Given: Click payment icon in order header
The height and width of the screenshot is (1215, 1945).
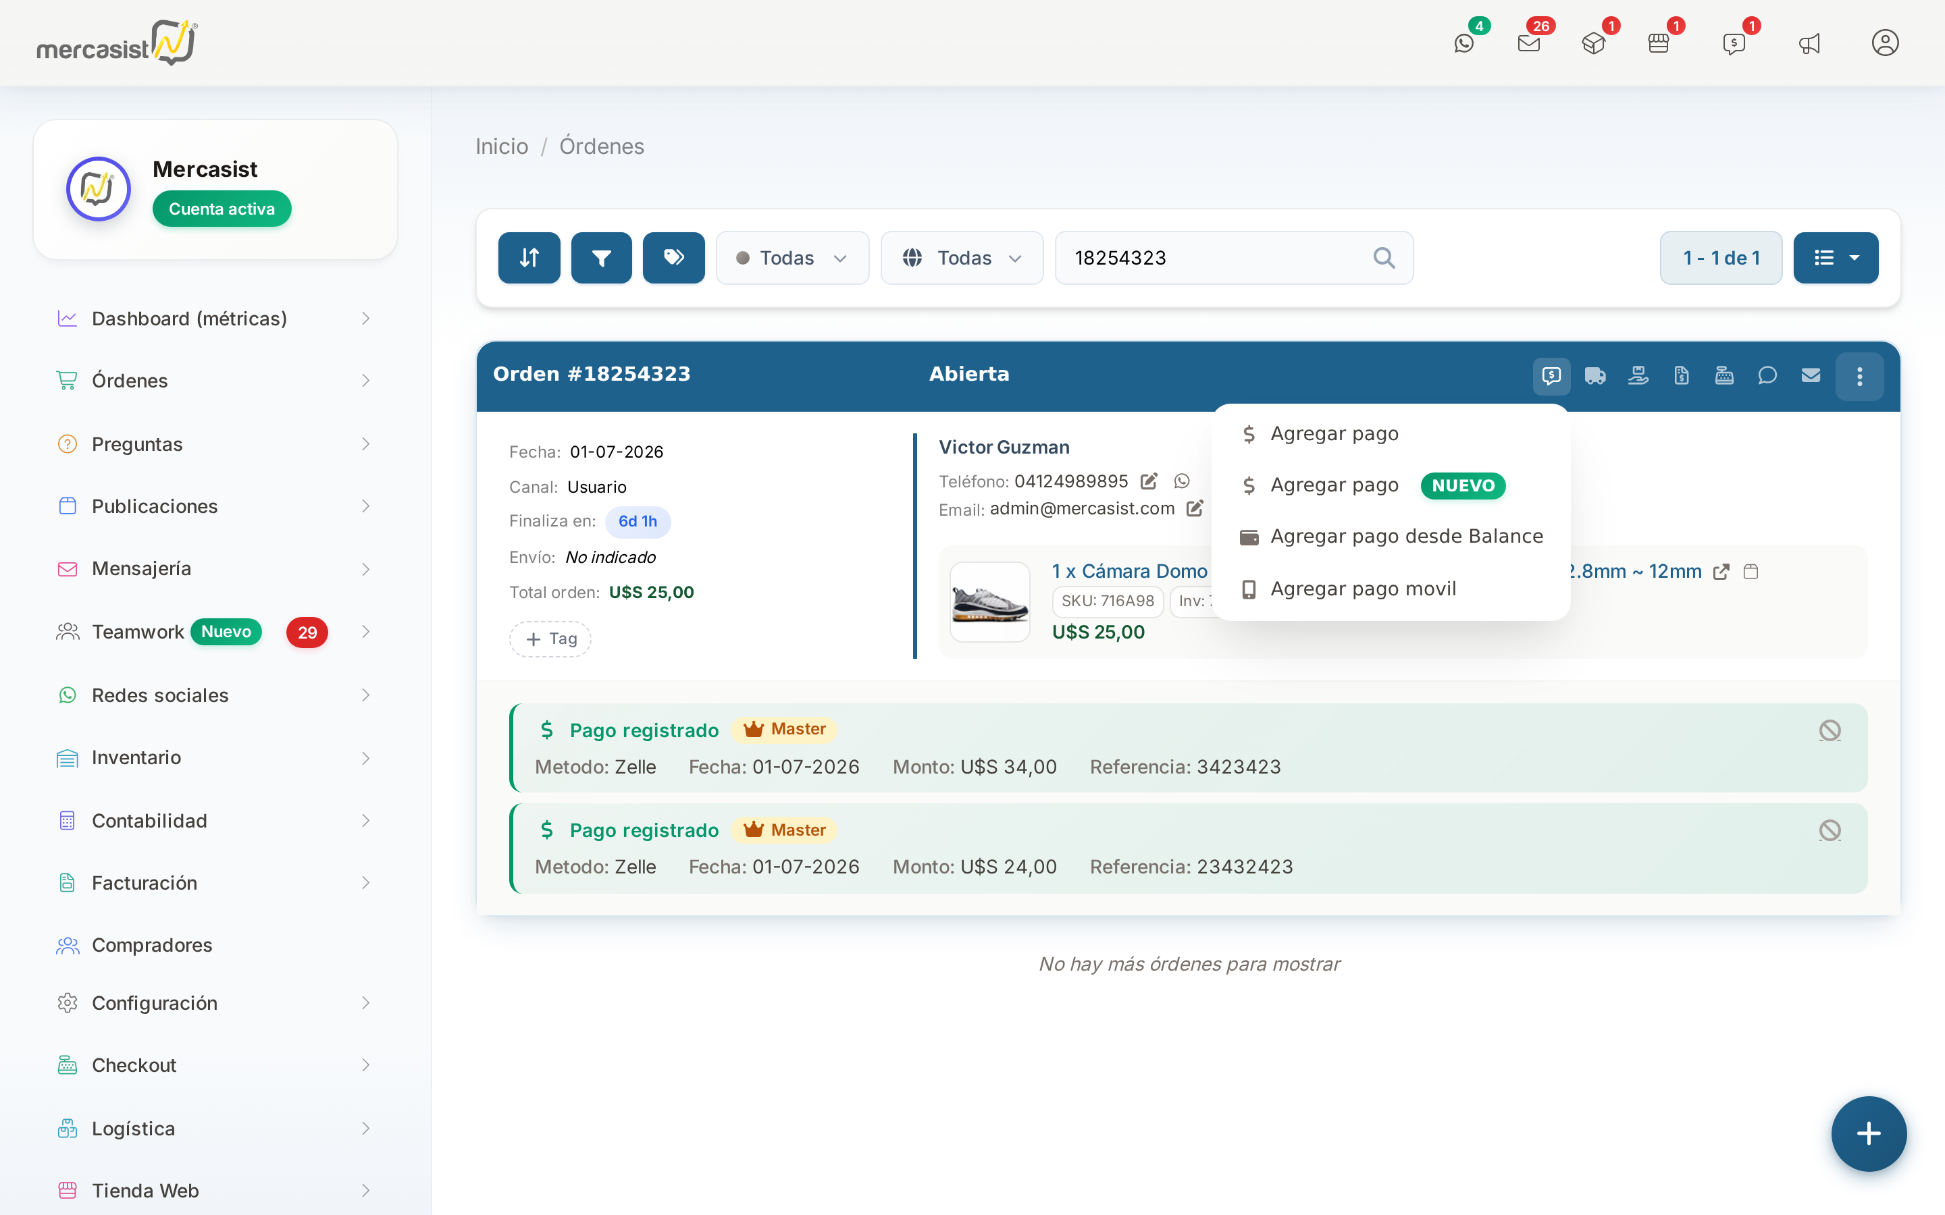Looking at the screenshot, I should pos(1551,376).
